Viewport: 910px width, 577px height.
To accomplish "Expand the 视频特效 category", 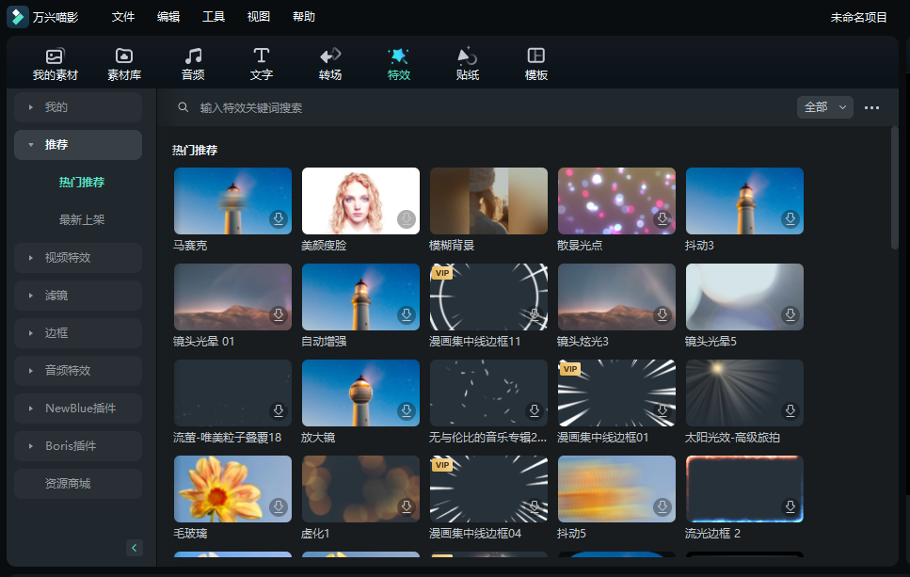I will pos(78,257).
